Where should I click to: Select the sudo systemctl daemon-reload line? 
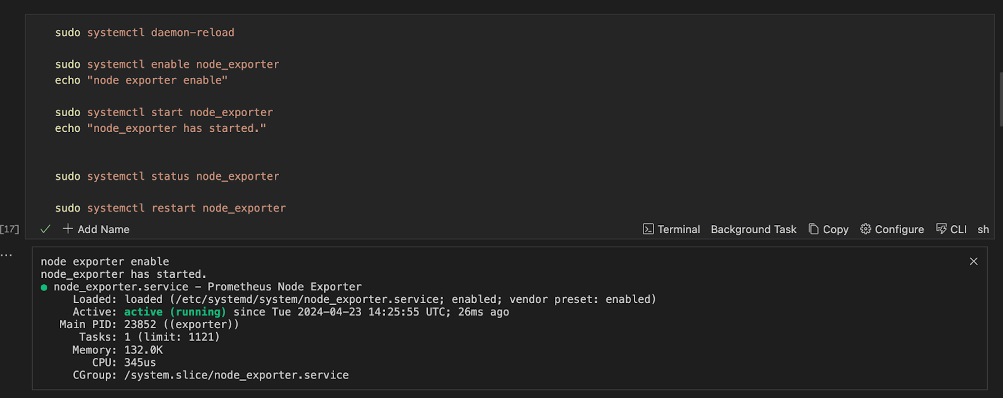pyautogui.click(x=144, y=32)
